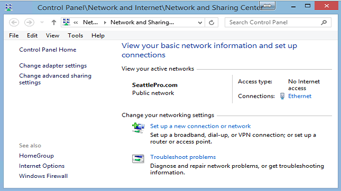The height and width of the screenshot is (191, 341).
Task: Open the File menu
Action: 14,35
